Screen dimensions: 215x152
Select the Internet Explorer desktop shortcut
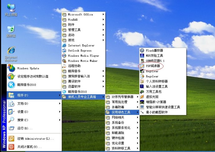11,54
